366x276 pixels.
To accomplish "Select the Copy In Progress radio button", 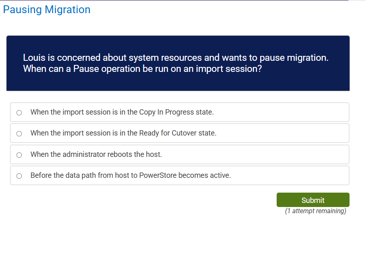I will (19, 113).
